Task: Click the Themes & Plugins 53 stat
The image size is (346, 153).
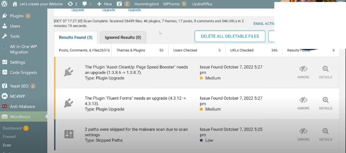Action: tap(140, 50)
